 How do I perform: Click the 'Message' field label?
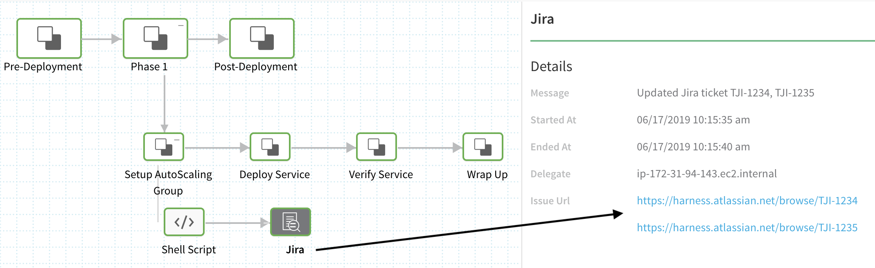550,93
